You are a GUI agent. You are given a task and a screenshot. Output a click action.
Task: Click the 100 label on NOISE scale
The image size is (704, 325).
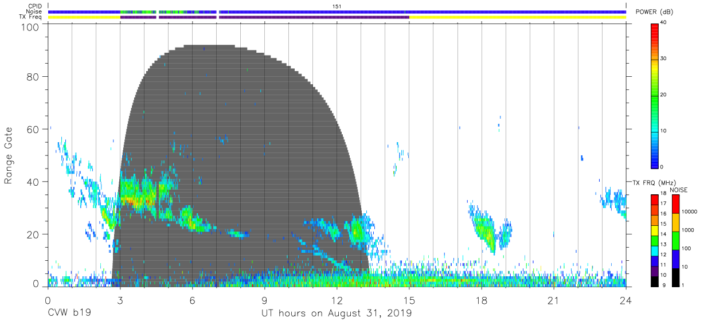687,248
